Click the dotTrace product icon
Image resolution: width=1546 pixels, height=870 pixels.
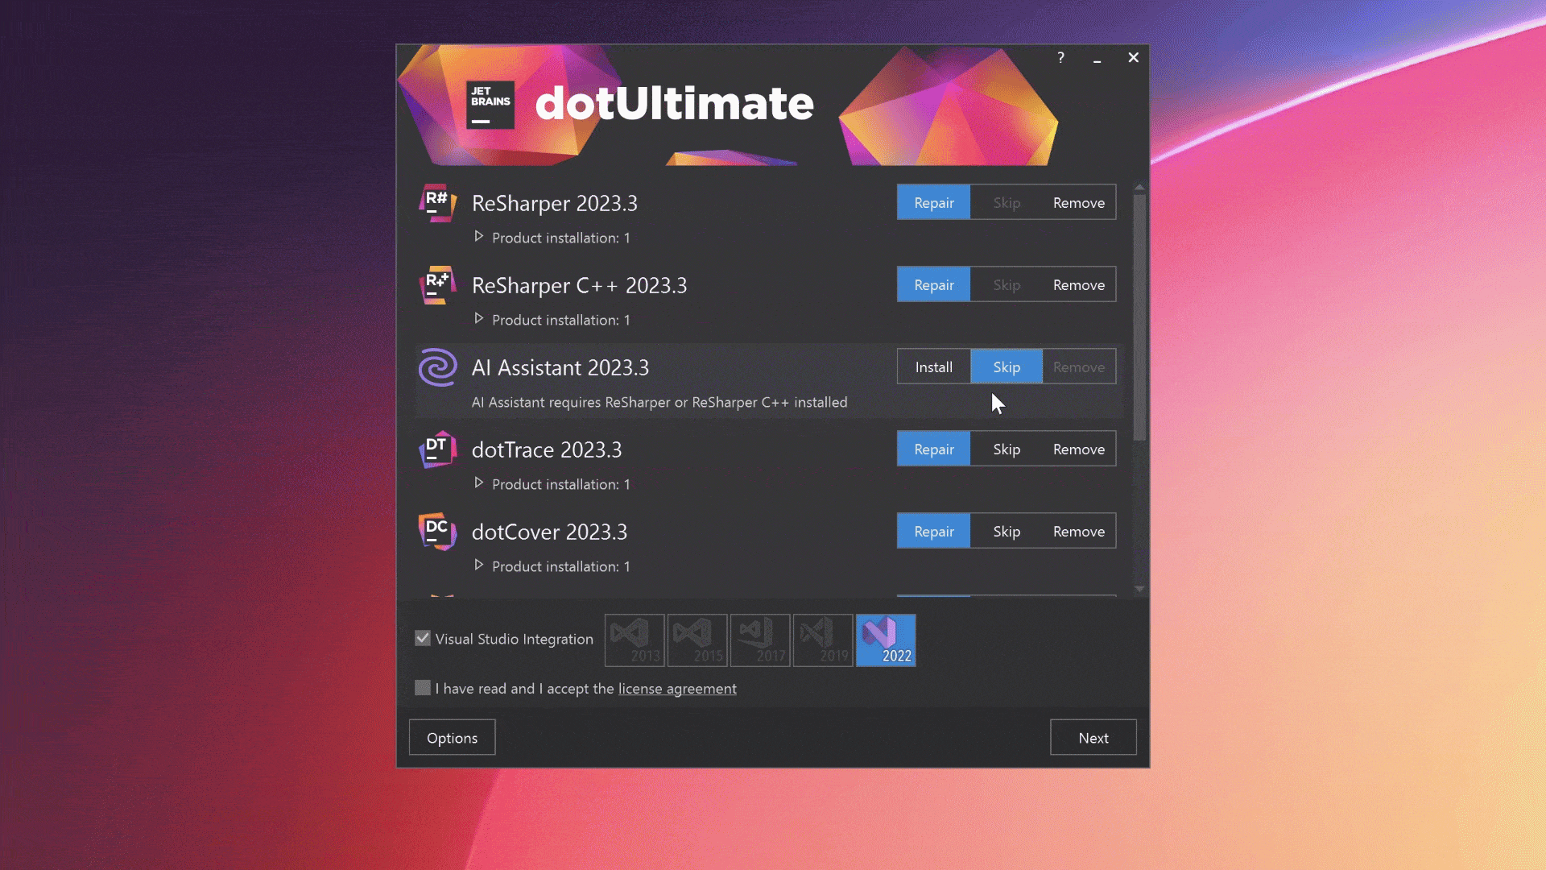click(437, 449)
